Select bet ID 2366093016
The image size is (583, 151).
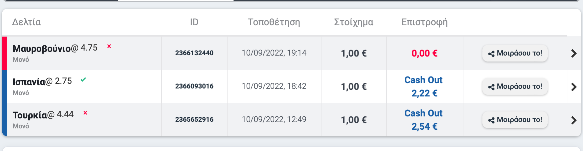pyautogui.click(x=194, y=86)
